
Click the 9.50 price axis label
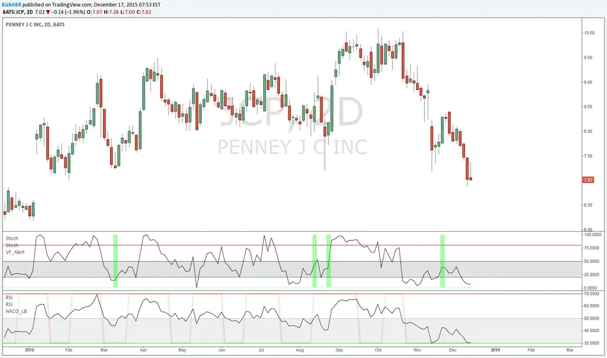(x=588, y=58)
